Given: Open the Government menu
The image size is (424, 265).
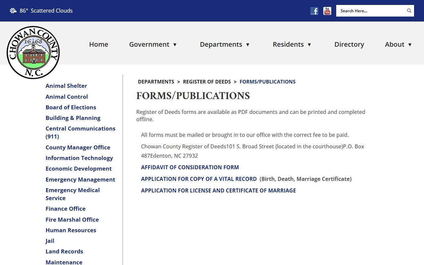Looking at the screenshot, I should [149, 44].
